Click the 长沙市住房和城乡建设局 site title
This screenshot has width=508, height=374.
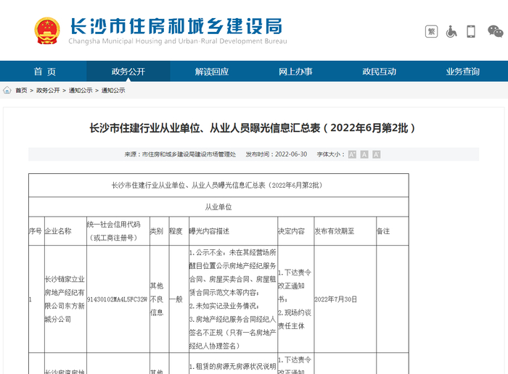pyautogui.click(x=176, y=26)
